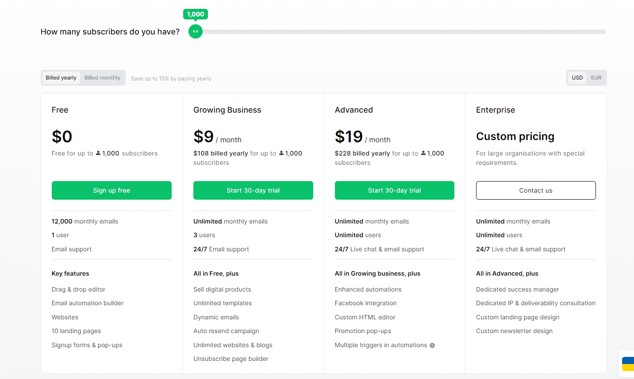Click the Ukraine flag widget in bottom corner
The image size is (634, 379).
coord(628,364)
